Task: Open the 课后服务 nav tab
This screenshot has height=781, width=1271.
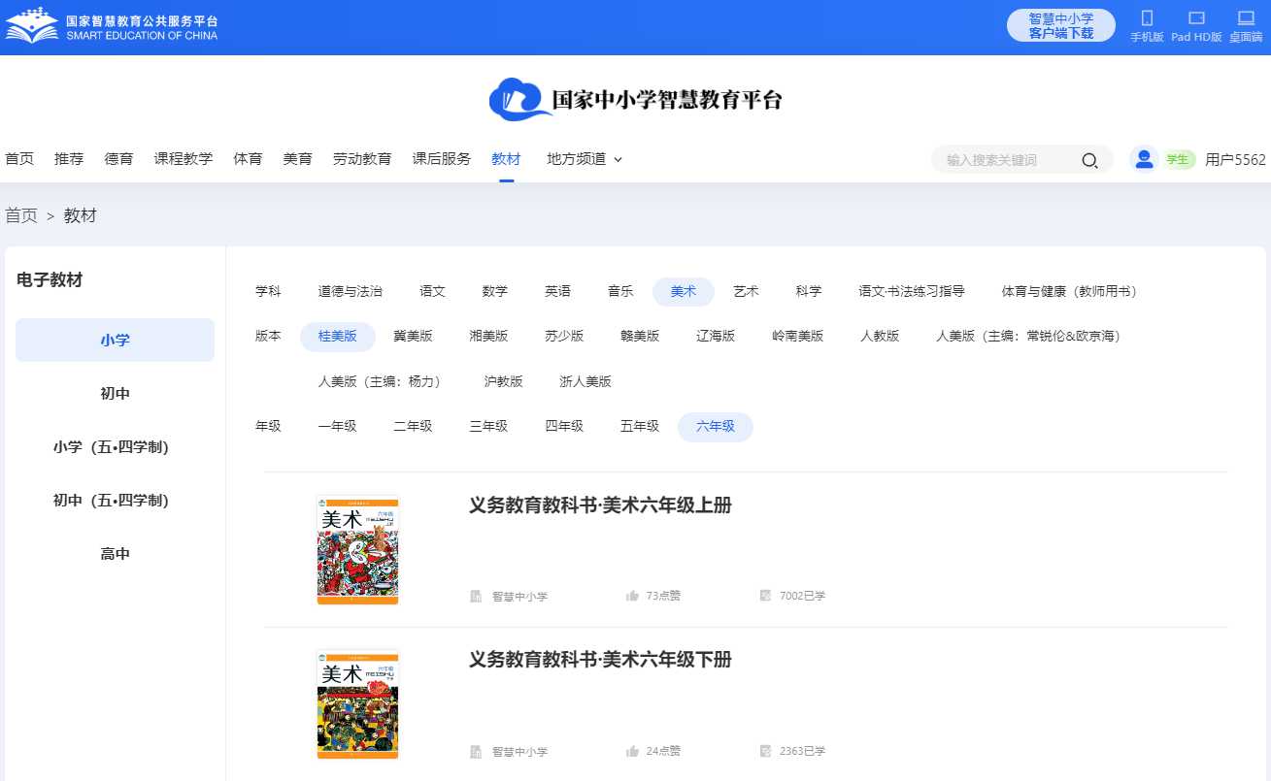Action: [442, 159]
